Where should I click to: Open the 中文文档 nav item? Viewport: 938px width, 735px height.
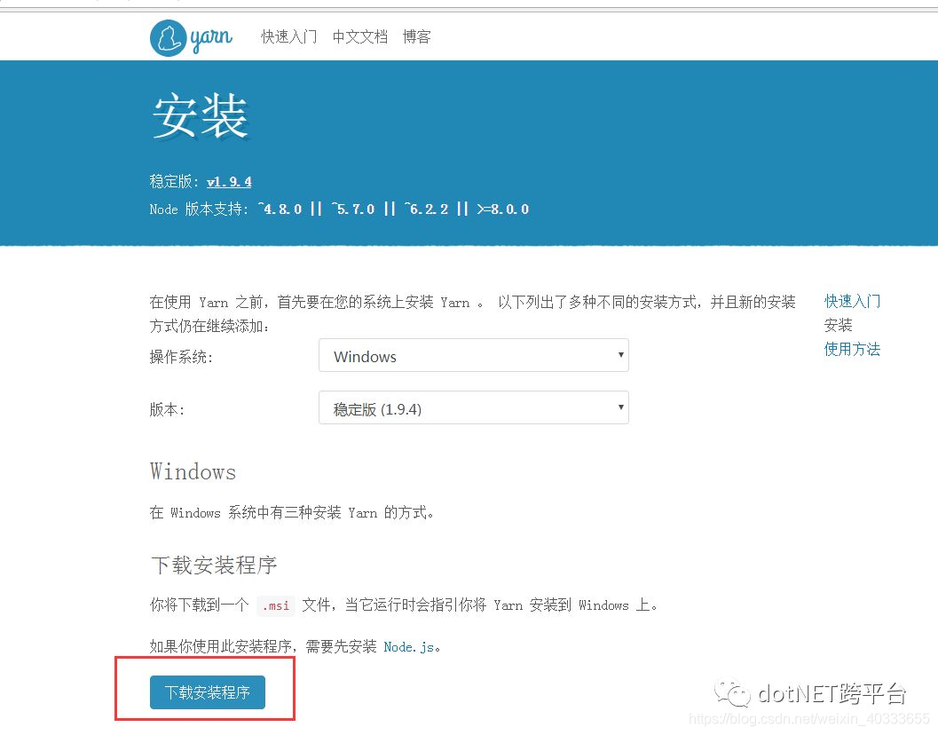[x=360, y=37]
